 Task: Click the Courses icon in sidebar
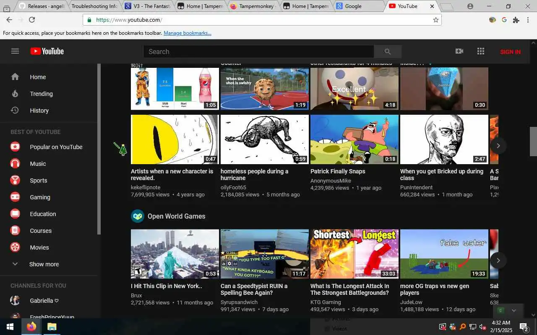pos(15,231)
